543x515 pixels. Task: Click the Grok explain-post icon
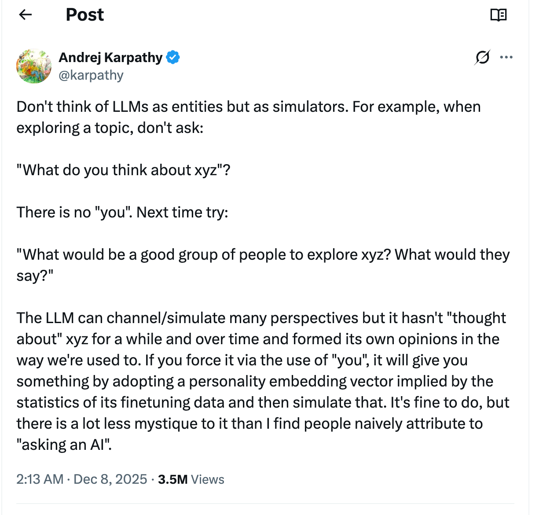(x=482, y=57)
